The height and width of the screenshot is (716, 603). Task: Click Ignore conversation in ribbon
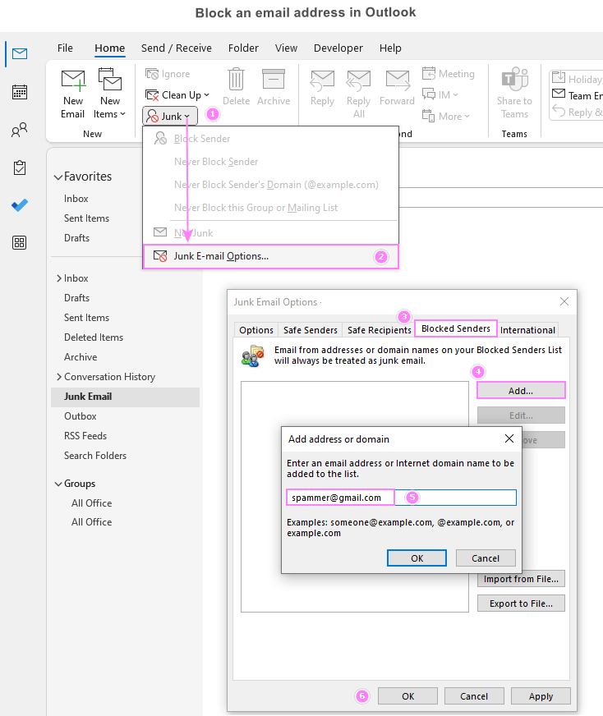point(168,74)
